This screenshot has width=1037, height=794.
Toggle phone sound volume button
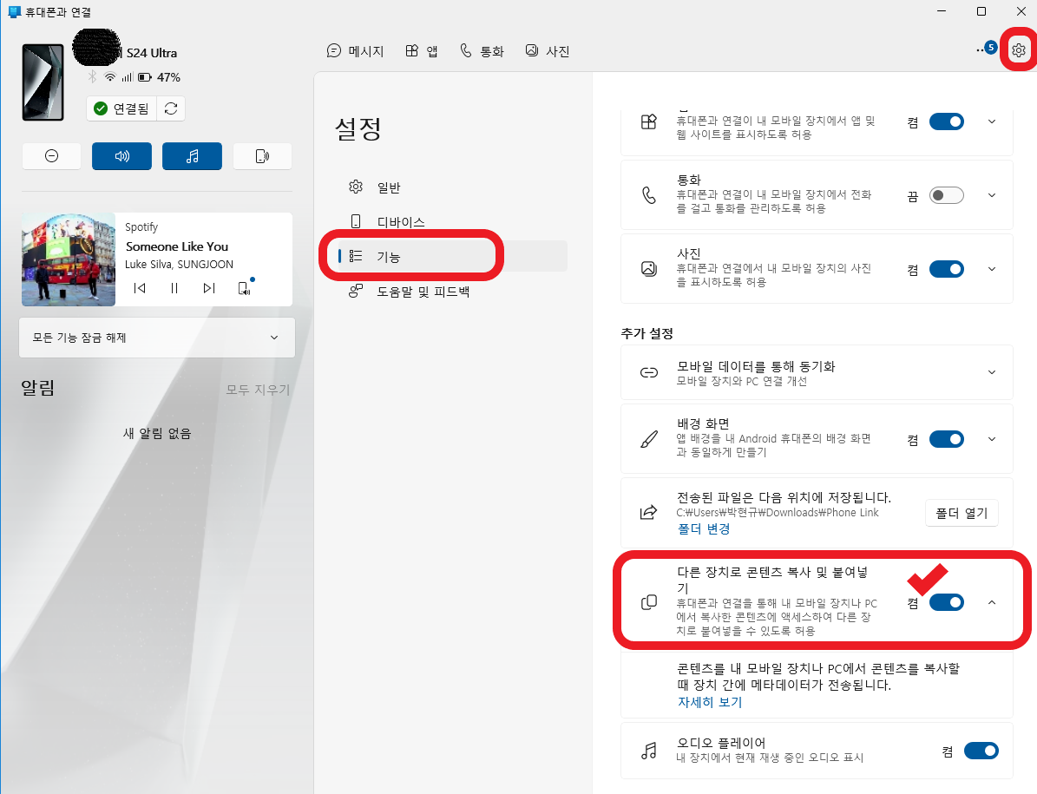click(x=121, y=156)
